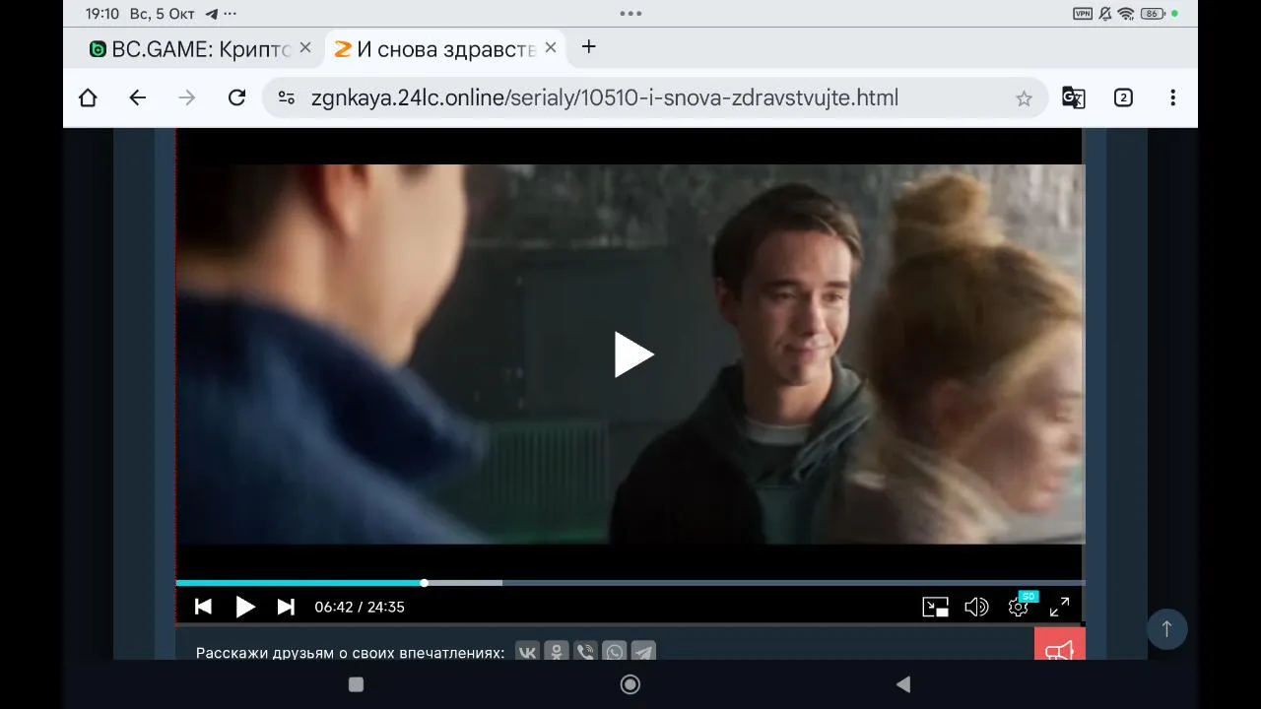Click scroll-to-top arrow button

pyautogui.click(x=1167, y=629)
